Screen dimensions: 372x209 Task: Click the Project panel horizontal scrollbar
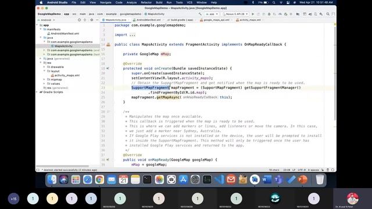point(63,167)
